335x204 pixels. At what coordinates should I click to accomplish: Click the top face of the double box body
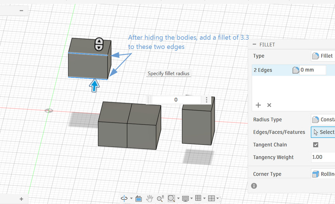coord(130,114)
